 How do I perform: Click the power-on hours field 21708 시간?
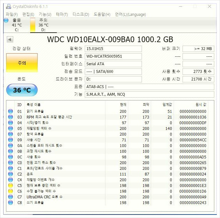point(198,79)
